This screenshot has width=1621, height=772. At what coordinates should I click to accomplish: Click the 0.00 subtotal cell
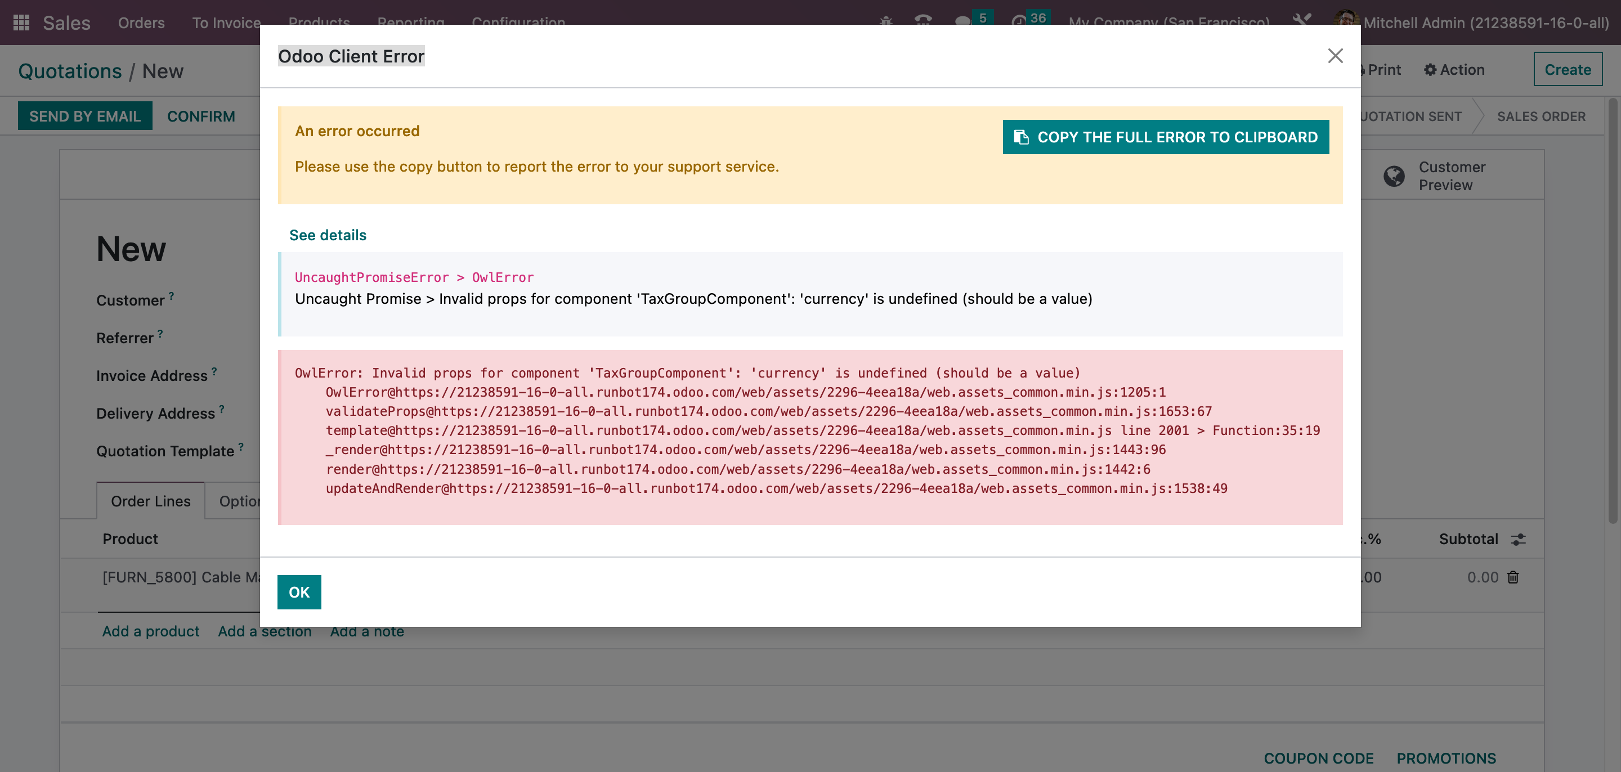(1483, 577)
